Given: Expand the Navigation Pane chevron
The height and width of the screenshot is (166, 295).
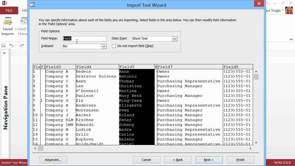Looking at the screenshot, I should coord(4,53).
